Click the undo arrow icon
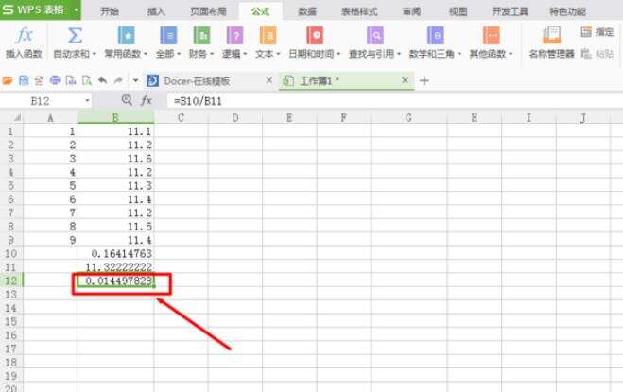623x392 pixels. (102, 80)
